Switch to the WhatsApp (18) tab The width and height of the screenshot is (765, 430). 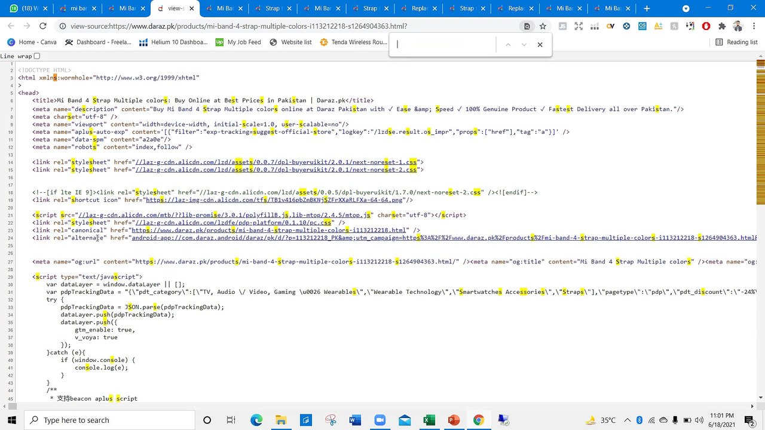(27, 8)
